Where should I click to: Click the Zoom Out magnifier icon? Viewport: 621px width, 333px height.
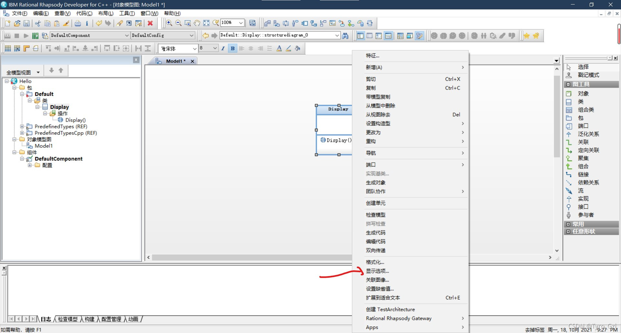(178, 23)
